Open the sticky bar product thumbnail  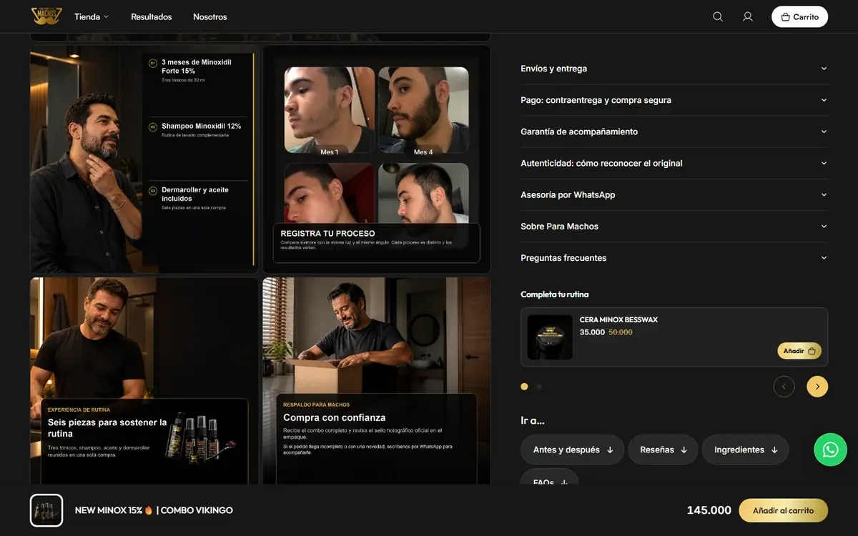(x=46, y=510)
